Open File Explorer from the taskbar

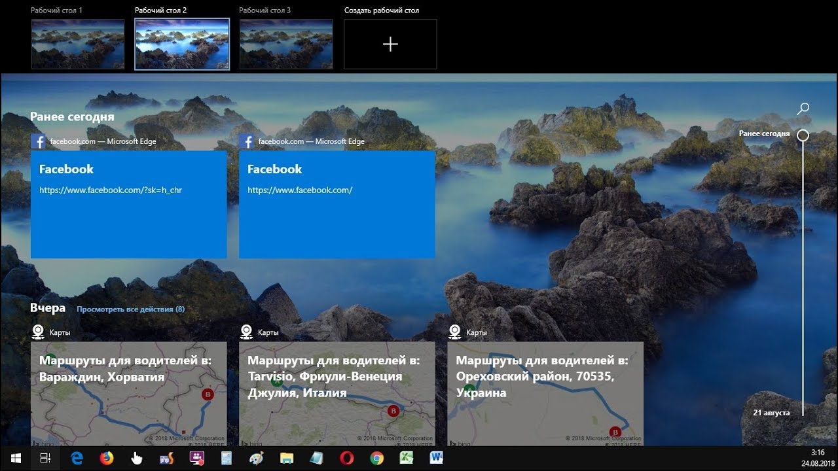click(287, 458)
